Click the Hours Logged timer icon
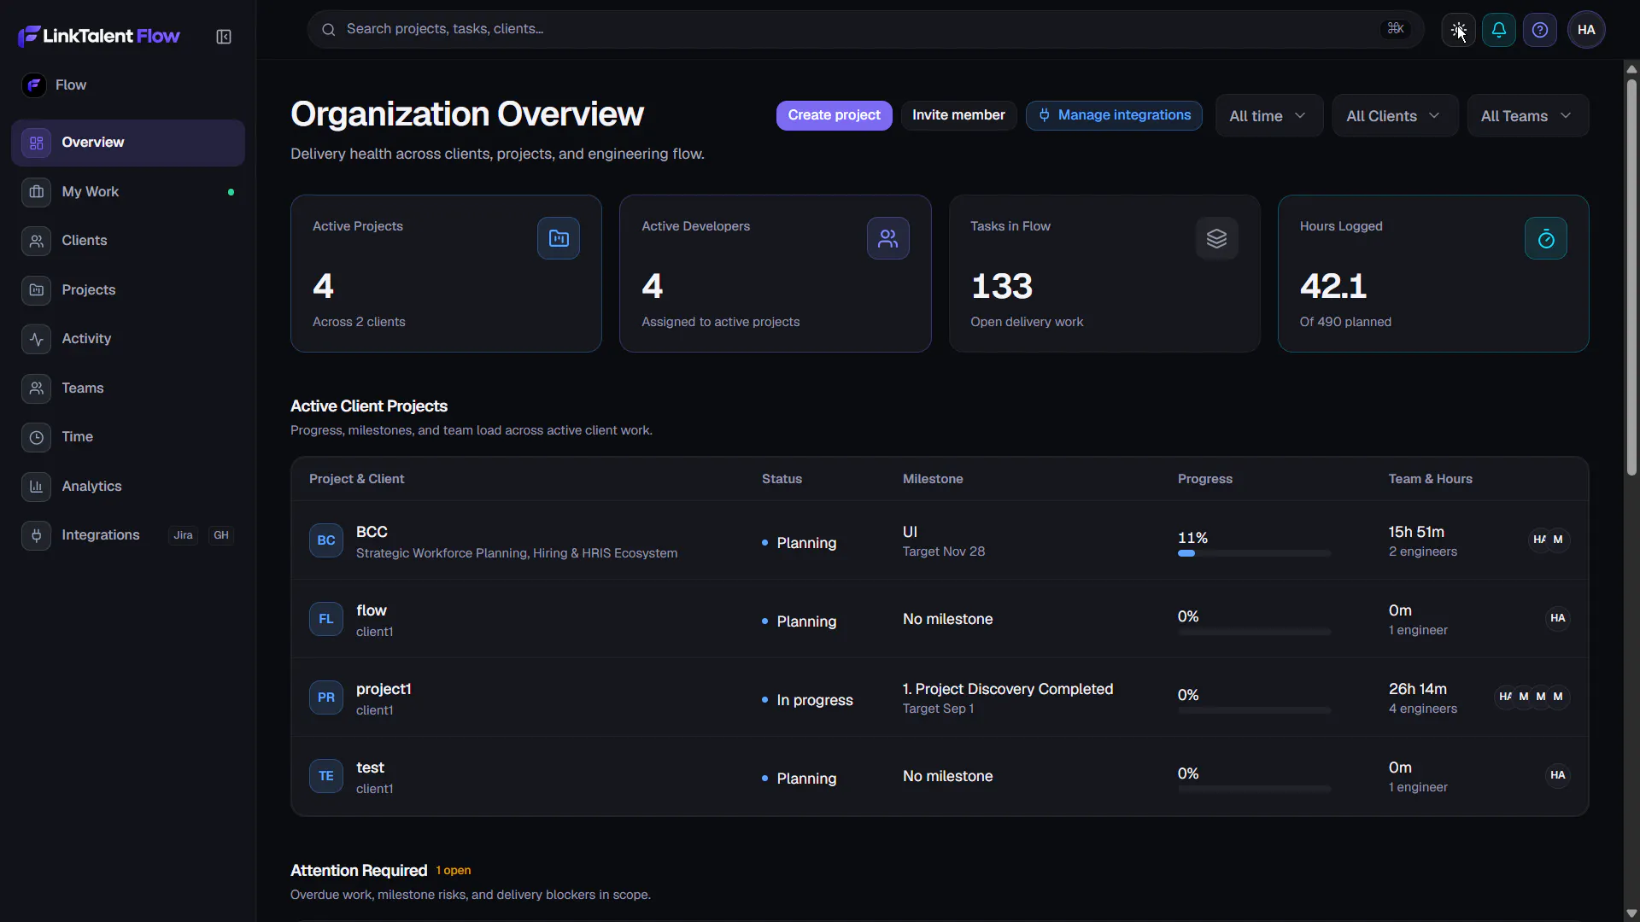 1546,238
